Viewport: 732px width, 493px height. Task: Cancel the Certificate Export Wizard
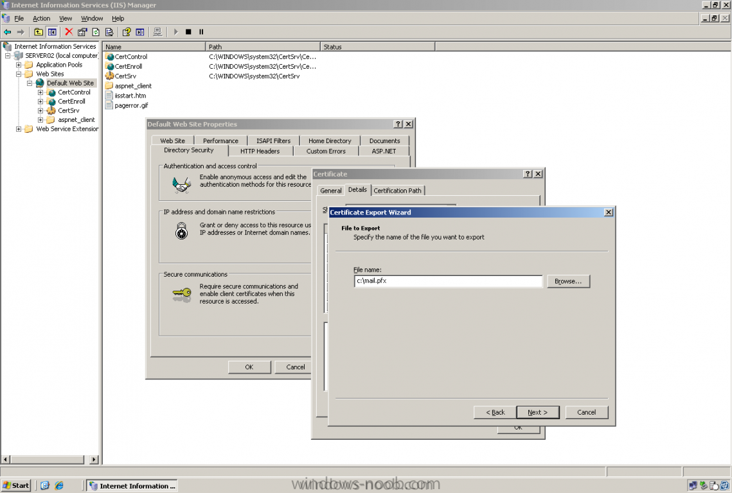coord(586,412)
